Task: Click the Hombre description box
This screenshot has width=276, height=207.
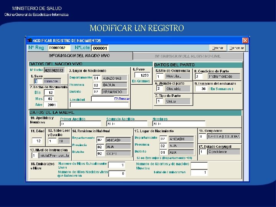Action: tap(52, 81)
